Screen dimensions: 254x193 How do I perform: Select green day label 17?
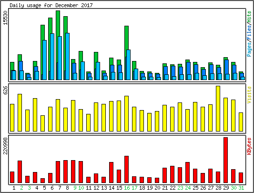coord(134,188)
